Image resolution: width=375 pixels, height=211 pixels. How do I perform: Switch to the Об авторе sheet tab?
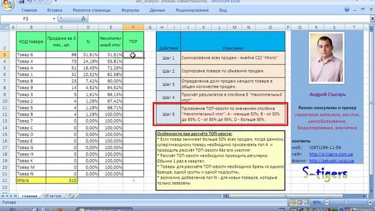coord(52,196)
